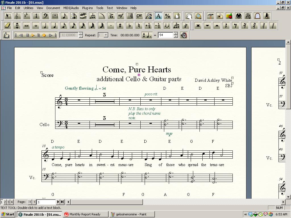The width and height of the screenshot is (291, 218).
Task: Pick the Articulation tool
Action: (111, 16)
